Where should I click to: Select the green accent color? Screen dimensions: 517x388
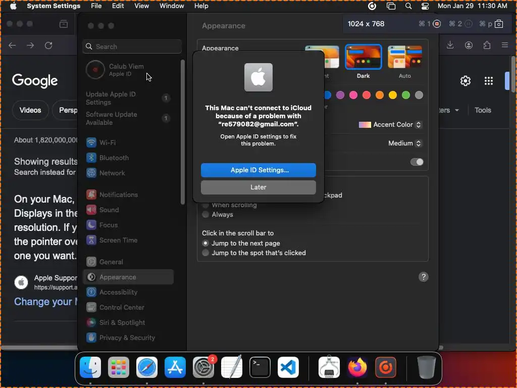tap(406, 95)
